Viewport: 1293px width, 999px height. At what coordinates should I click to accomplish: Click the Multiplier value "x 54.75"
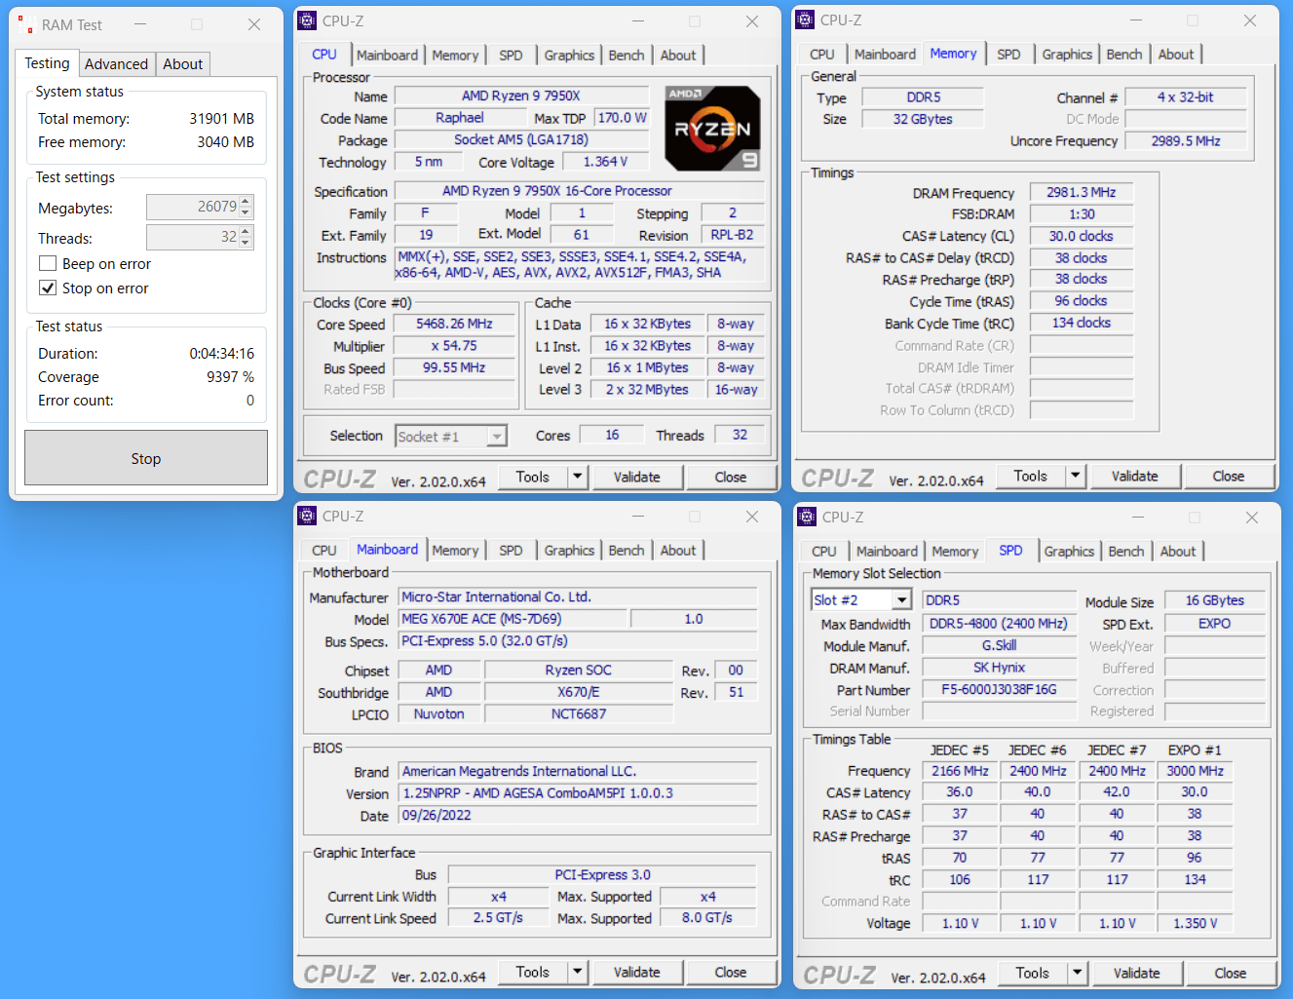pyautogui.click(x=454, y=346)
